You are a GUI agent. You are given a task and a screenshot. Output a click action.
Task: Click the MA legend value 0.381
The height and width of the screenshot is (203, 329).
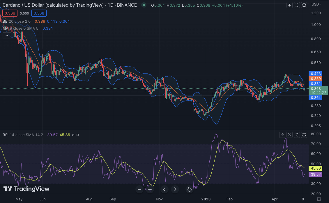click(x=48, y=28)
